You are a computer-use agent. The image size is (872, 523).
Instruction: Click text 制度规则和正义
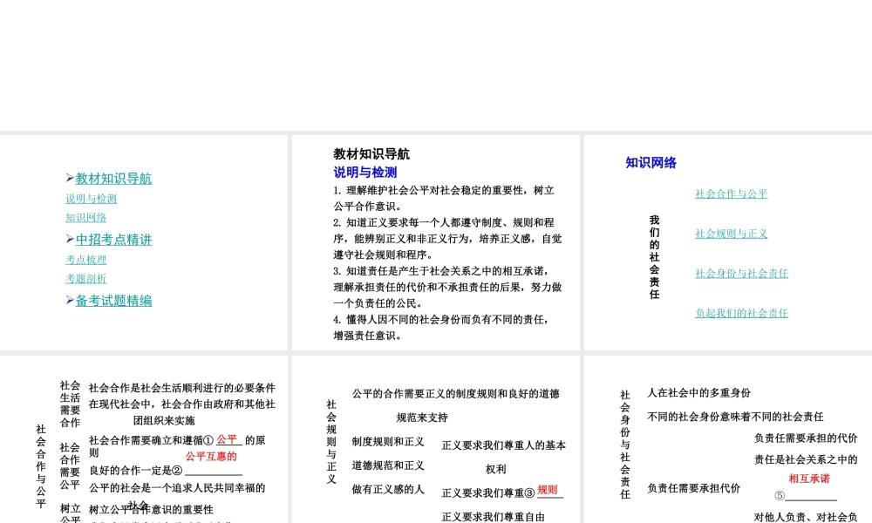(x=388, y=442)
